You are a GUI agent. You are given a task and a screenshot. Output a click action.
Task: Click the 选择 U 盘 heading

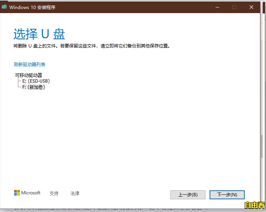pyautogui.click(x=39, y=34)
